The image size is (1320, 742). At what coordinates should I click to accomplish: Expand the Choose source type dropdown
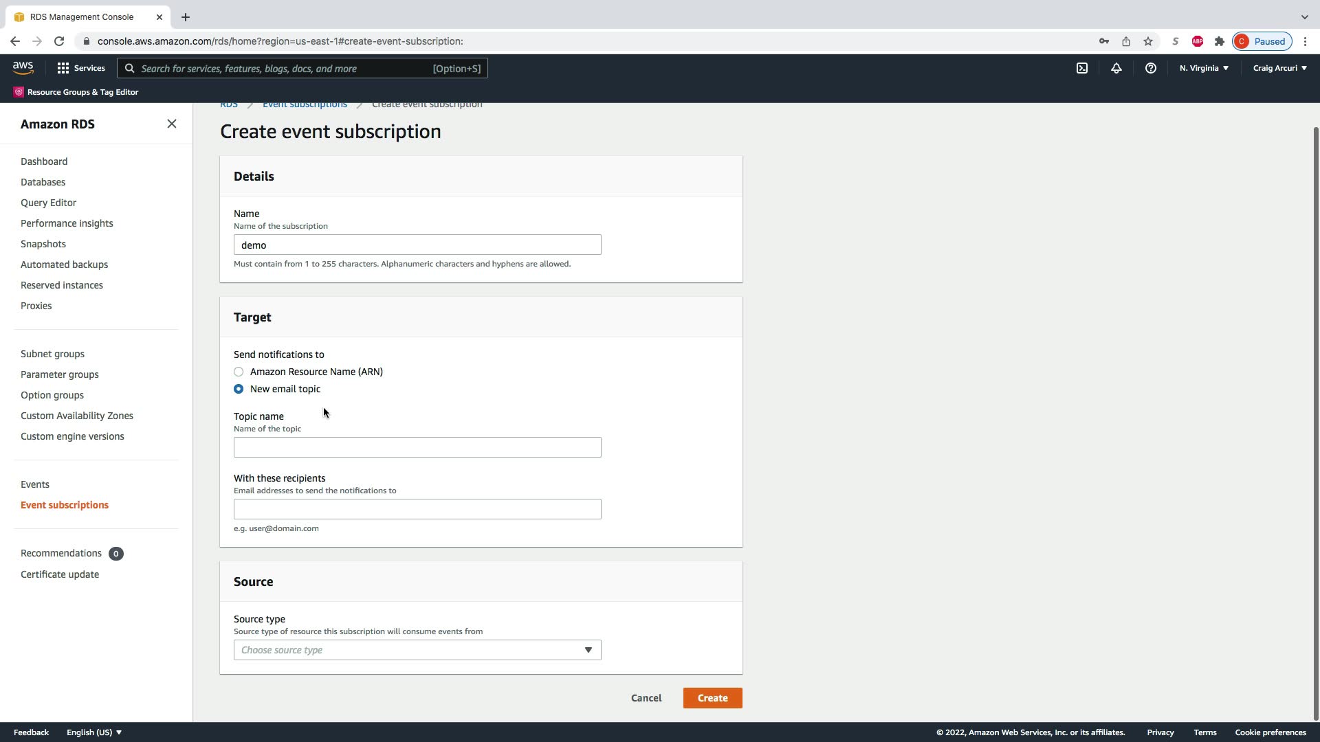[x=417, y=650]
